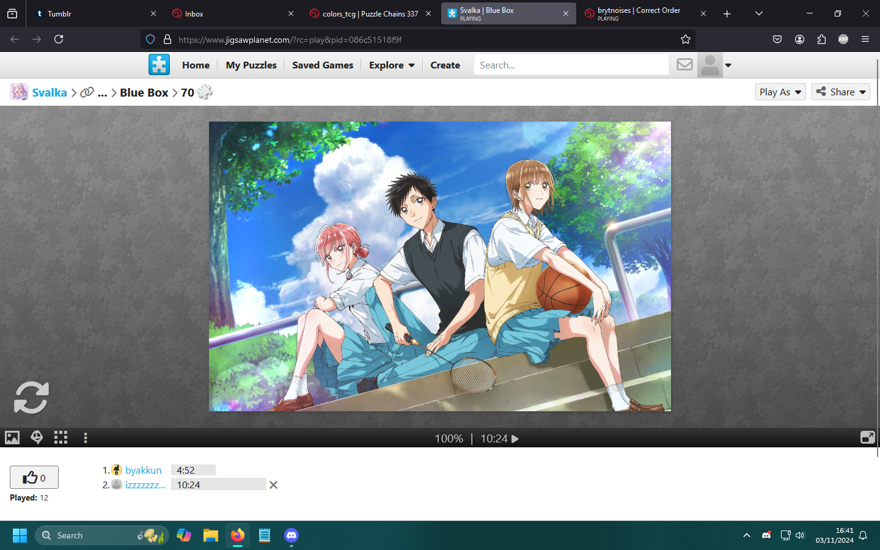Click the Played: 12 counter text
The image size is (880, 550).
[29, 497]
